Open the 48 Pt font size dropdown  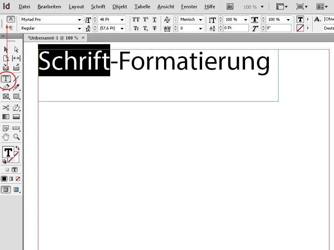pyautogui.click(x=122, y=20)
